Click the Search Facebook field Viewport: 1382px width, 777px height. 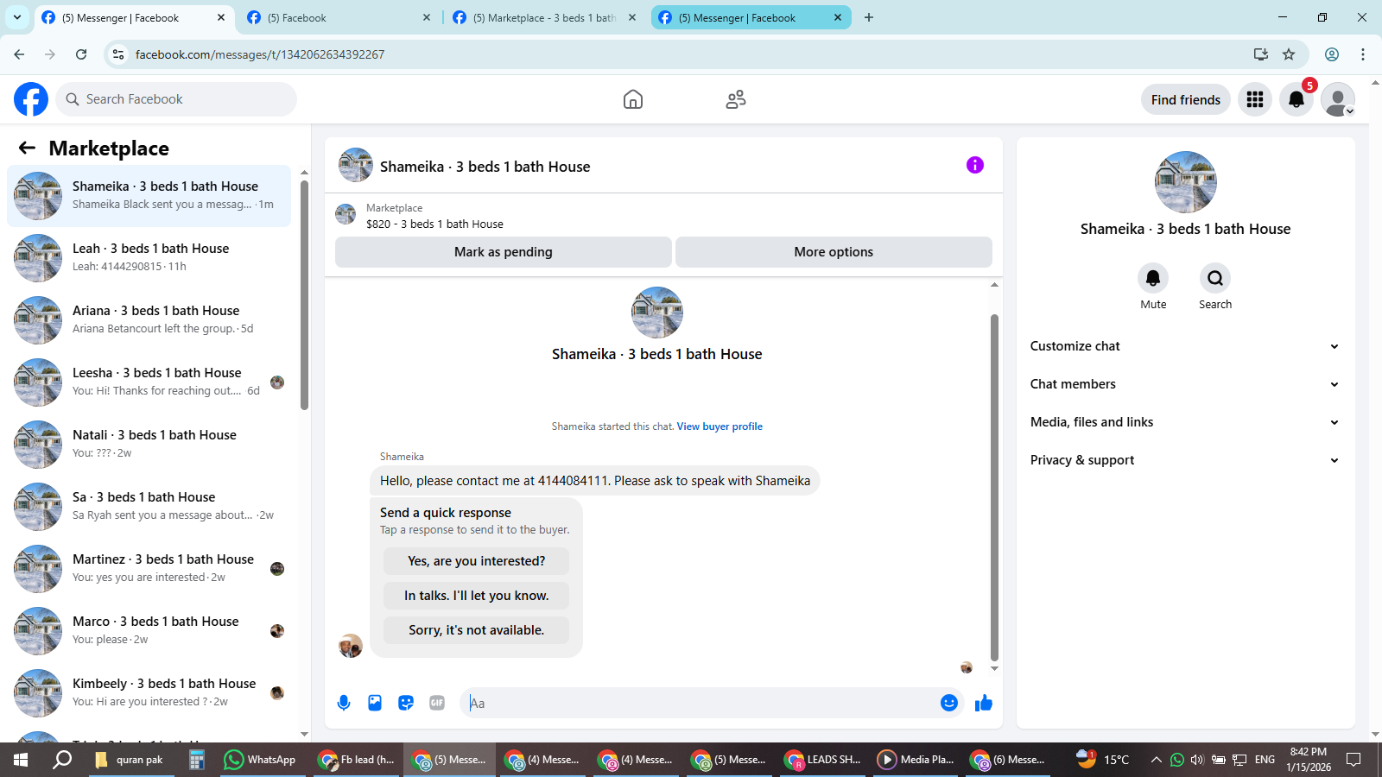(x=176, y=99)
